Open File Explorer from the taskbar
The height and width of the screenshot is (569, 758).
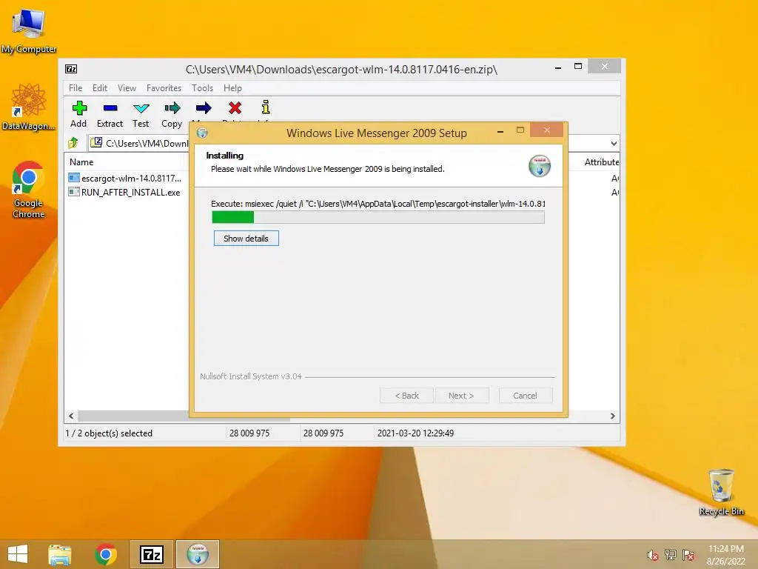[x=59, y=554]
